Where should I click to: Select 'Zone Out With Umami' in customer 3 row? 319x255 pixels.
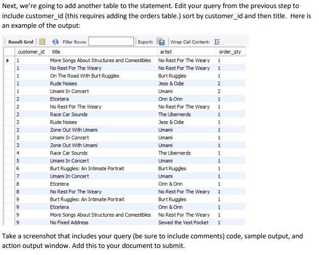click(74, 145)
